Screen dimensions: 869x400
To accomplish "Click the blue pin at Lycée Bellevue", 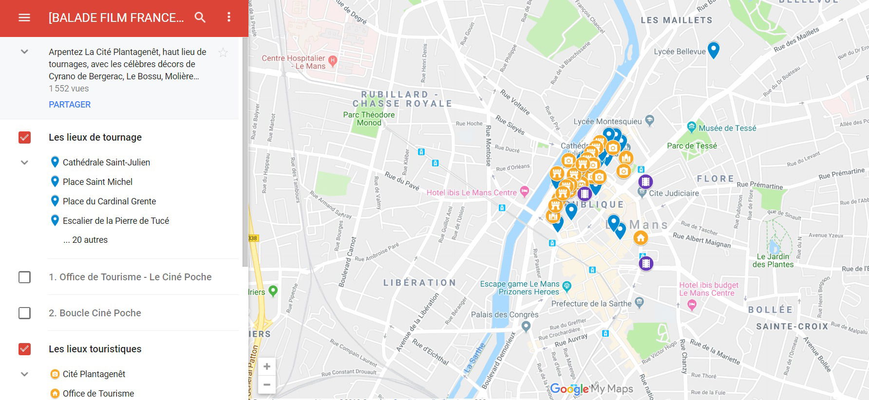I will click(x=713, y=49).
